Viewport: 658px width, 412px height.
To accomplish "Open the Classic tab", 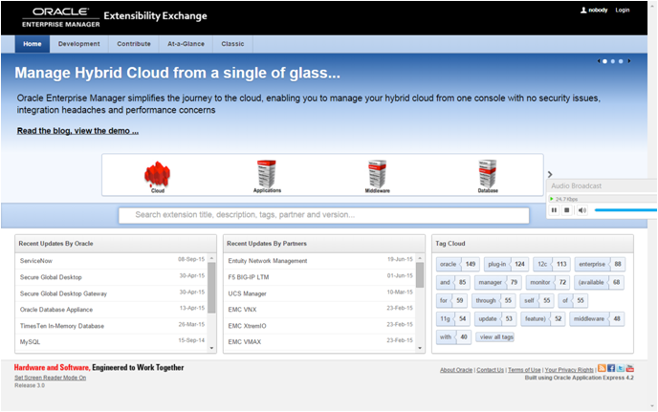I will pos(233,44).
